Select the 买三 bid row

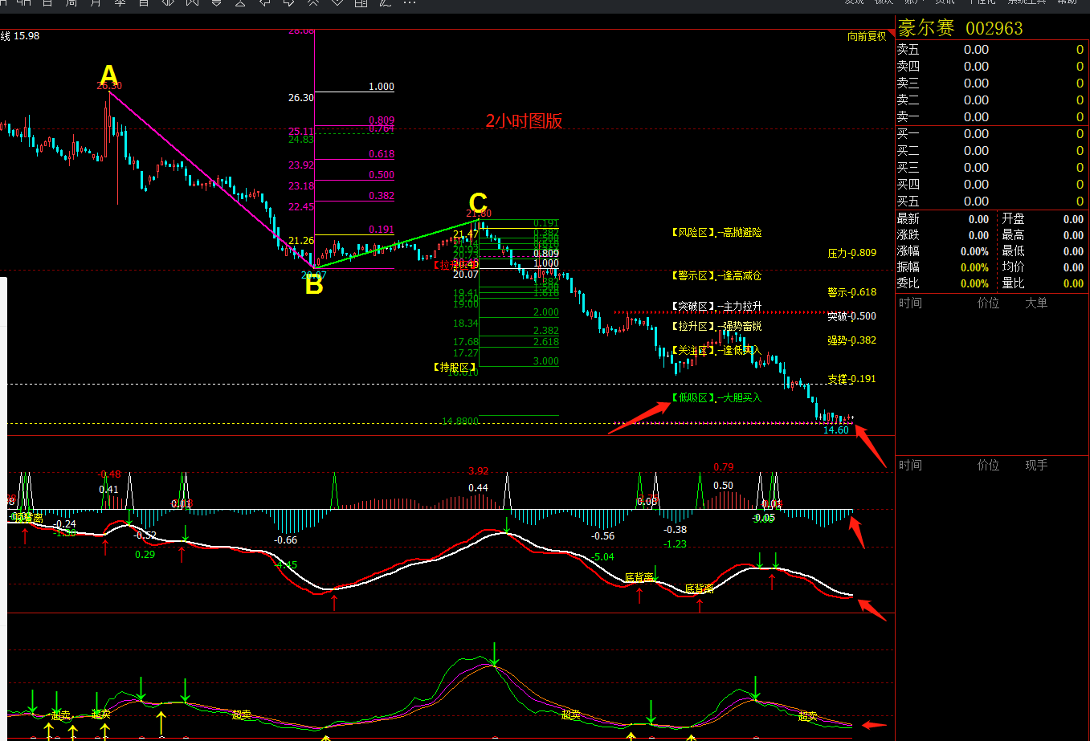click(x=992, y=168)
